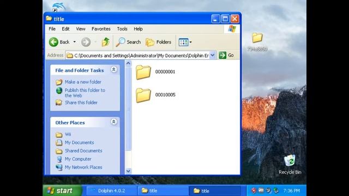The width and height of the screenshot is (349, 196).
Task: Click the active title taskbar button
Action: pyautogui.click(x=214, y=191)
